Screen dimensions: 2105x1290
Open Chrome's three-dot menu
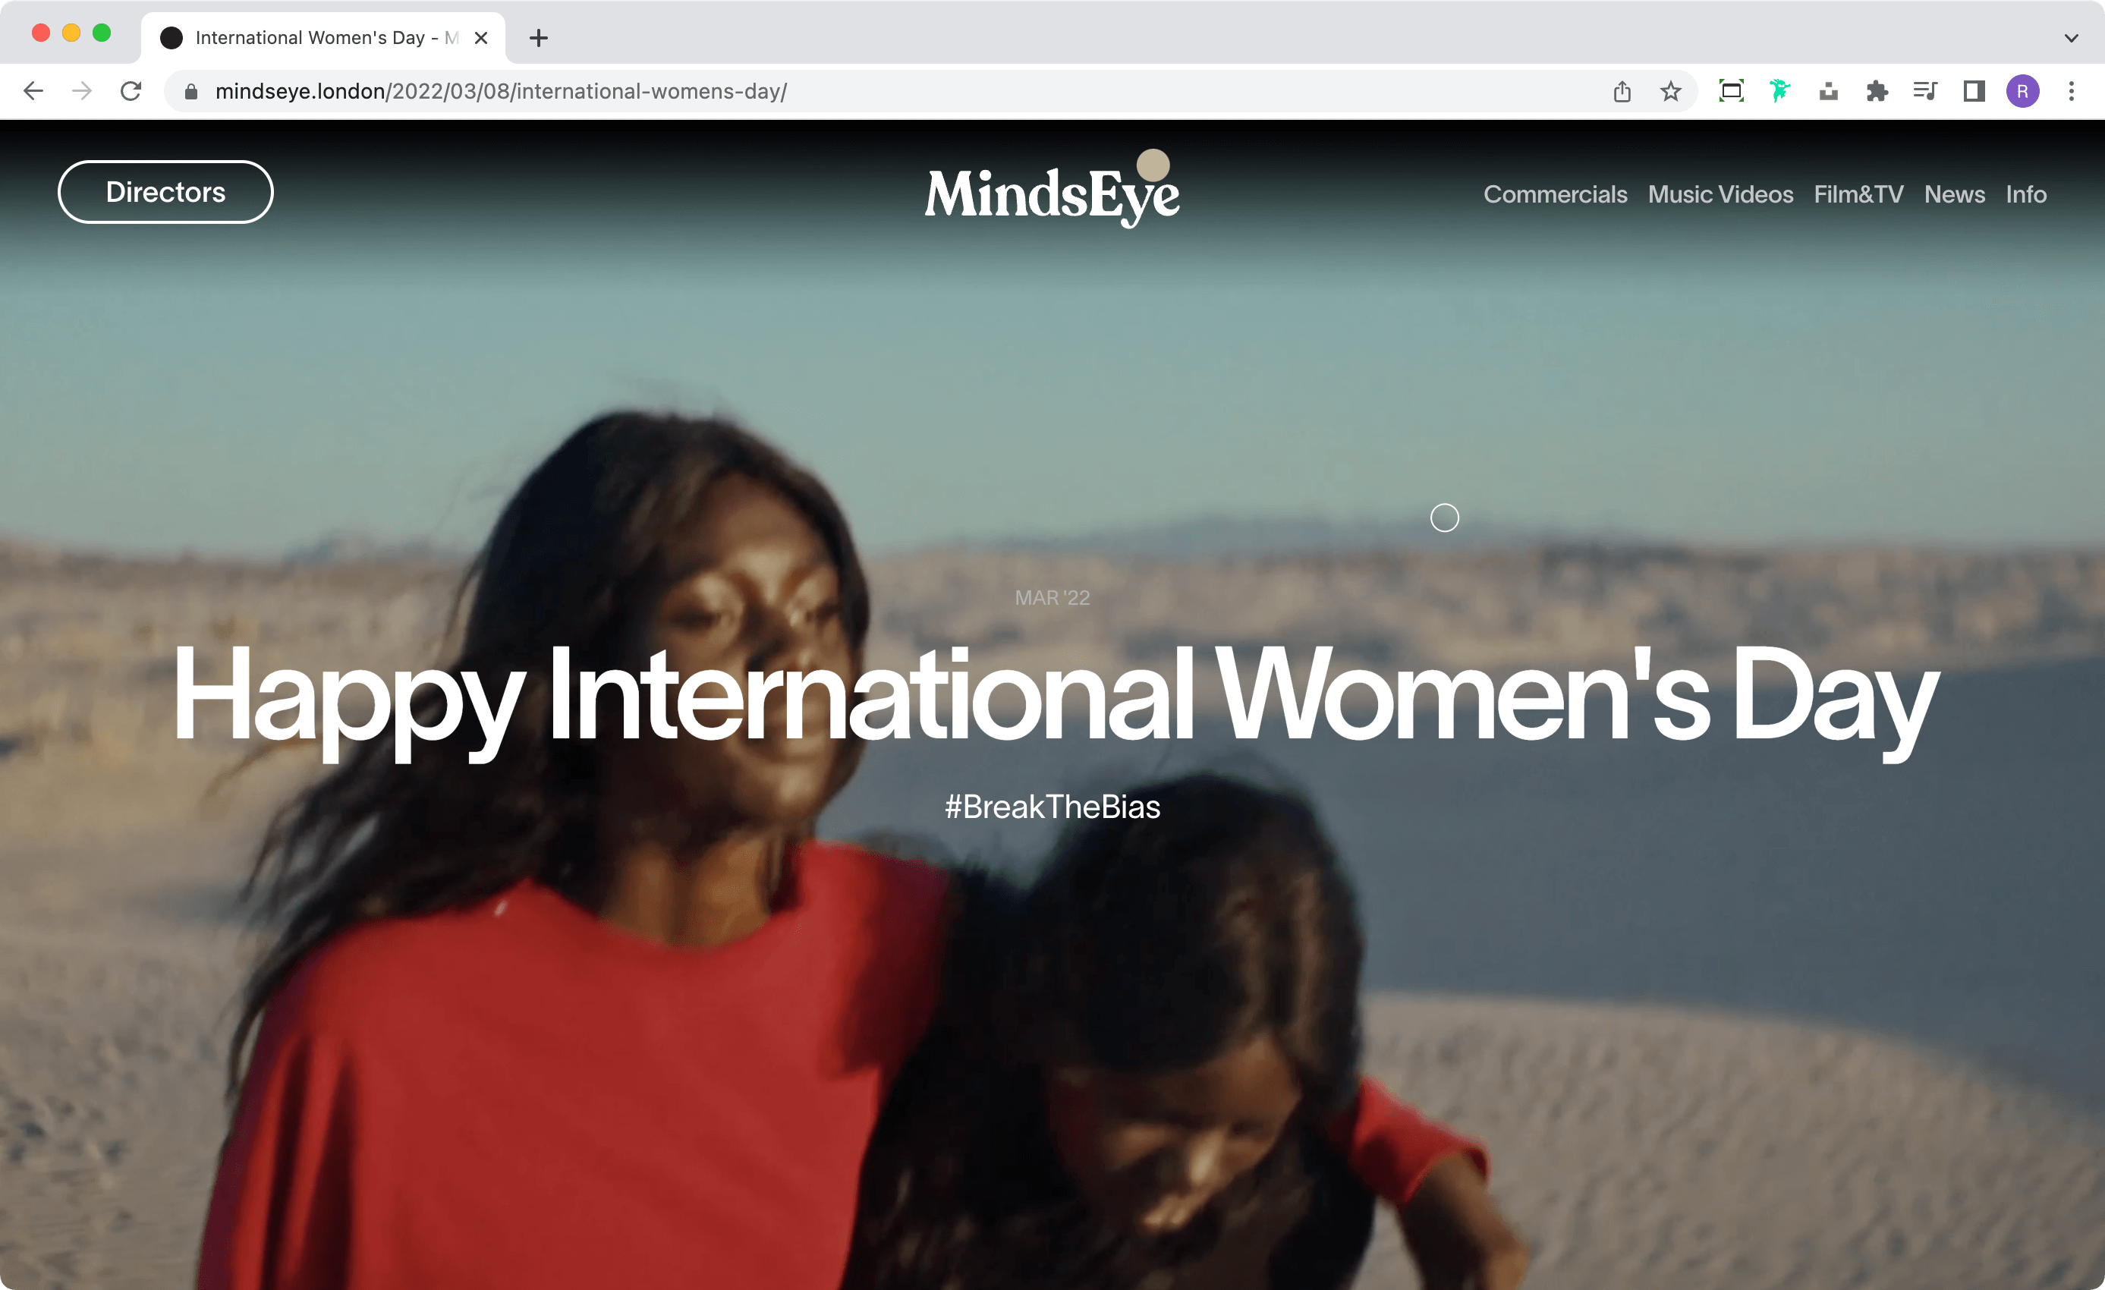[2071, 91]
